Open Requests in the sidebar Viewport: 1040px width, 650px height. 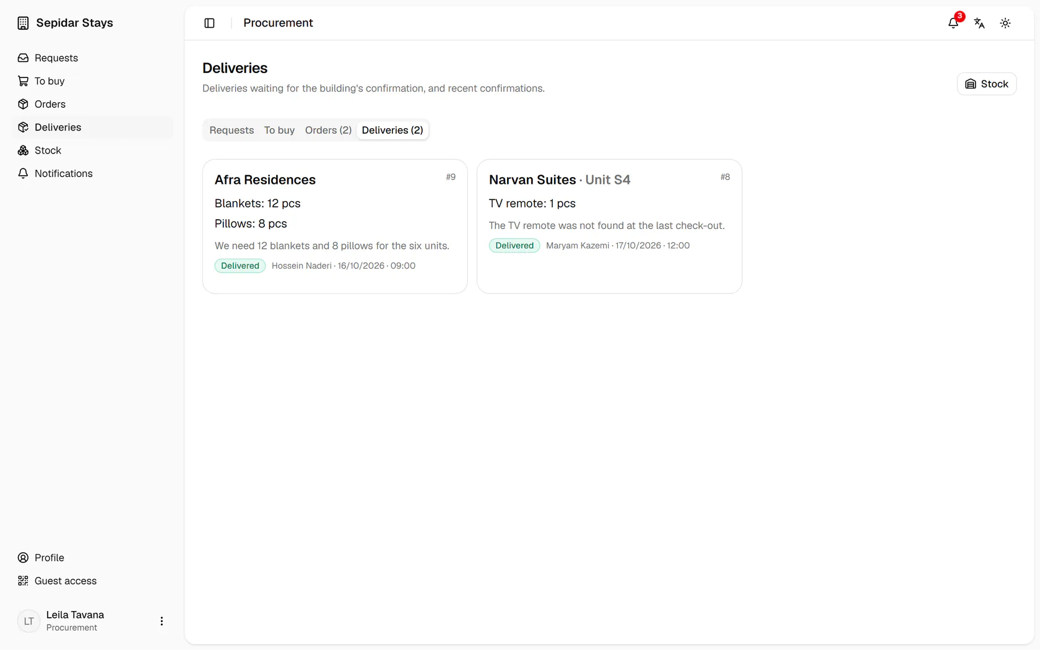93,58
